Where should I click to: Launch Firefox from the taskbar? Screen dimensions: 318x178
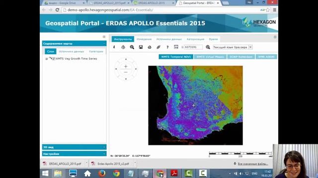pyautogui.click(x=102, y=174)
